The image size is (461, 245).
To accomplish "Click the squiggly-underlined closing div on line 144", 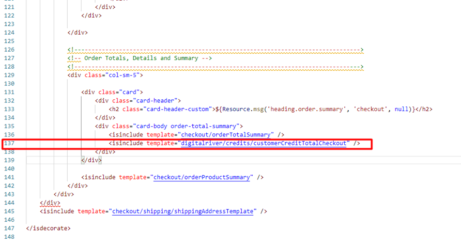I will [x=50, y=203].
